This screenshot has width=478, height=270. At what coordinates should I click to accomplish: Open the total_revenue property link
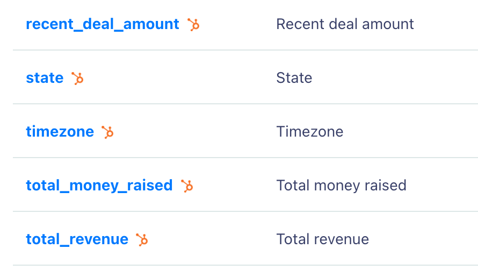(77, 239)
